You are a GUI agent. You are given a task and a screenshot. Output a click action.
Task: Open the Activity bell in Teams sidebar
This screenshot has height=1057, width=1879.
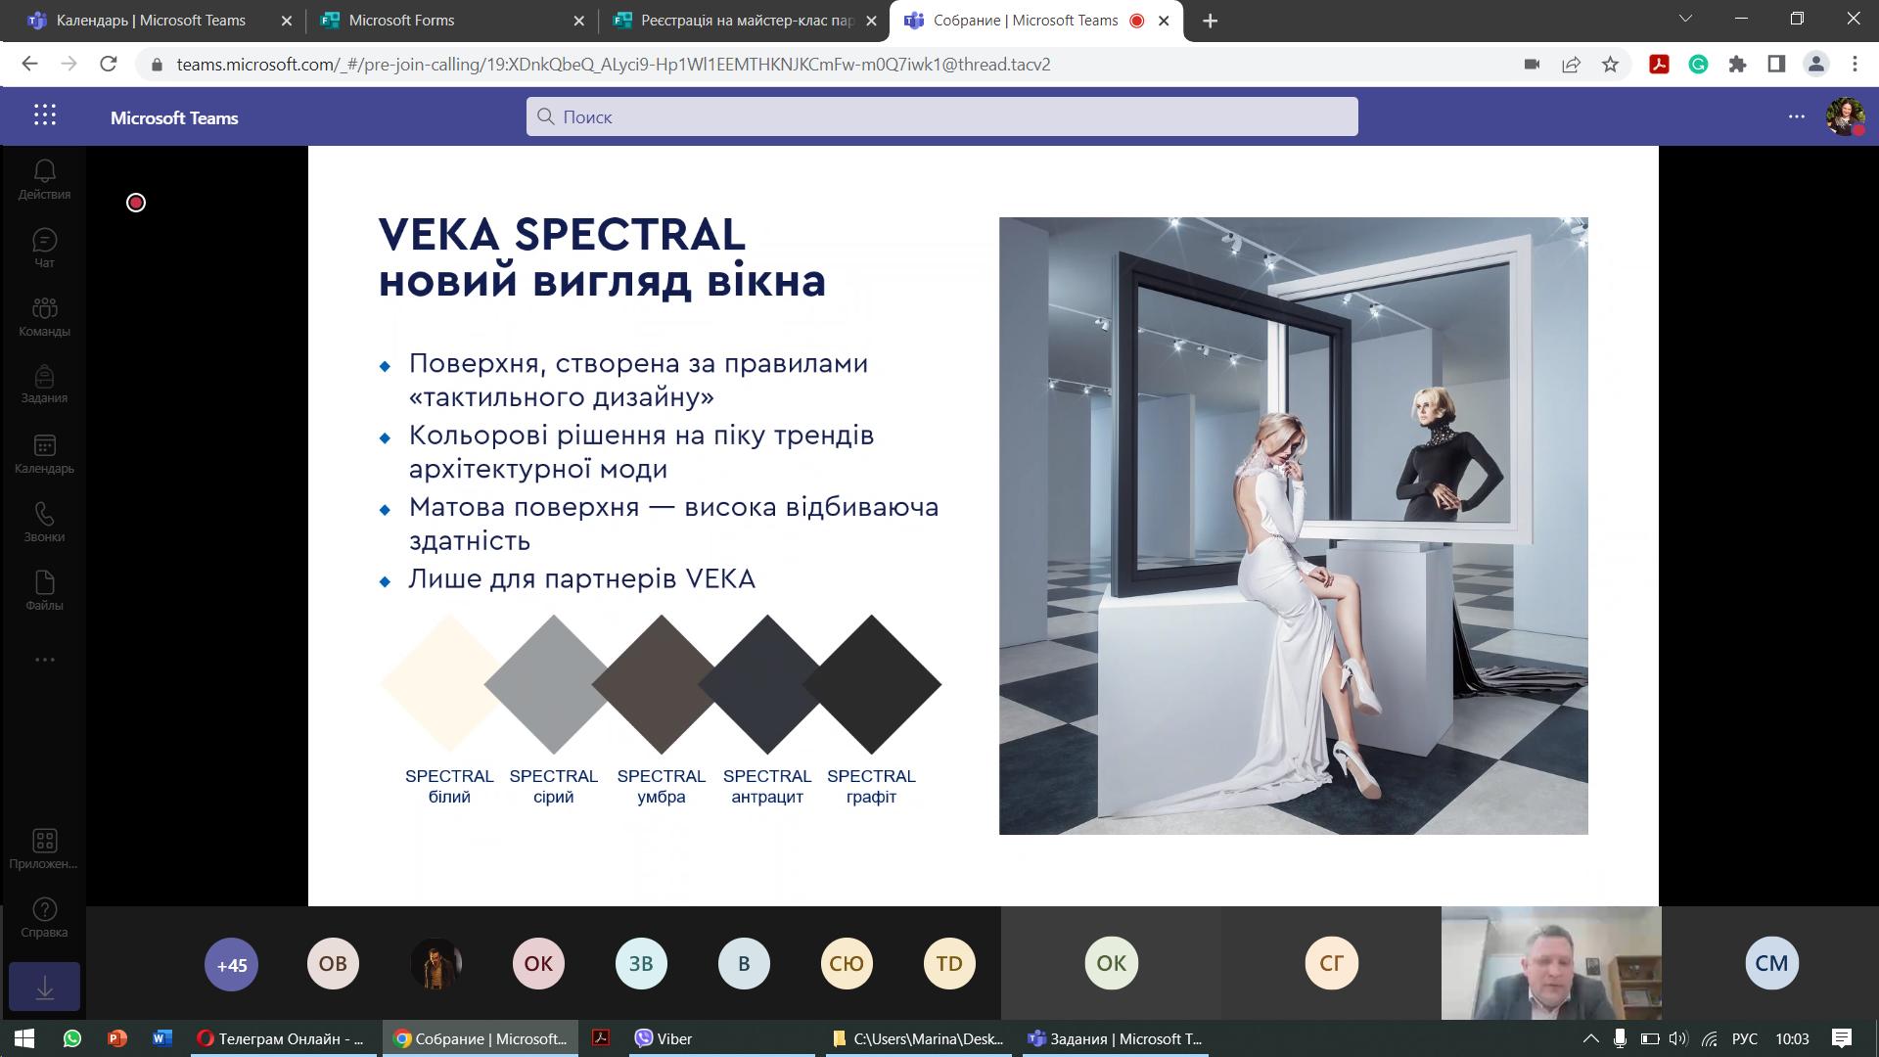click(x=44, y=180)
